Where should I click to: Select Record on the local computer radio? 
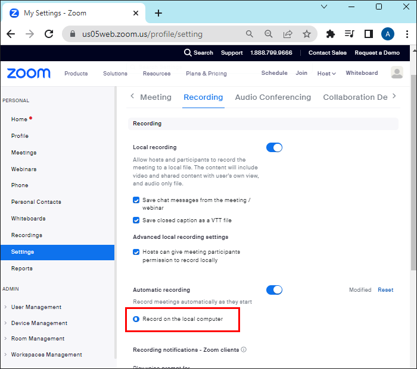point(136,319)
